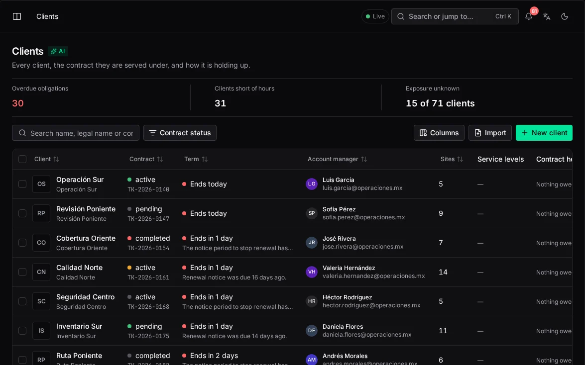Sort by the Sites column
The height and width of the screenshot is (365, 585).
(452, 159)
